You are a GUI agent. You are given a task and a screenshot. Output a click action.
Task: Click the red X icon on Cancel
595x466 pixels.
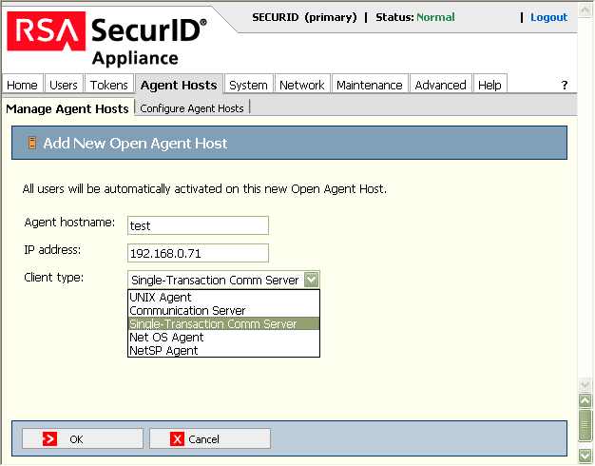[177, 439]
